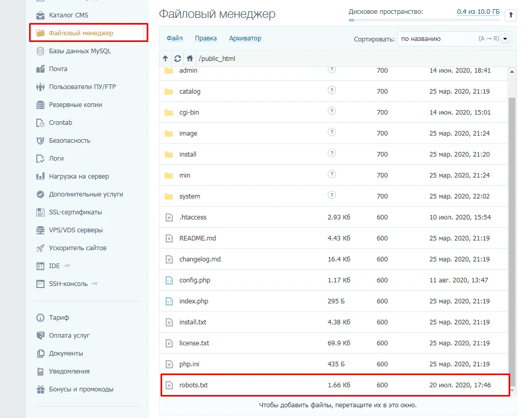The width and height of the screenshot is (522, 418).
Task: Open the sort order dropdown arrow
Action: tap(506, 39)
